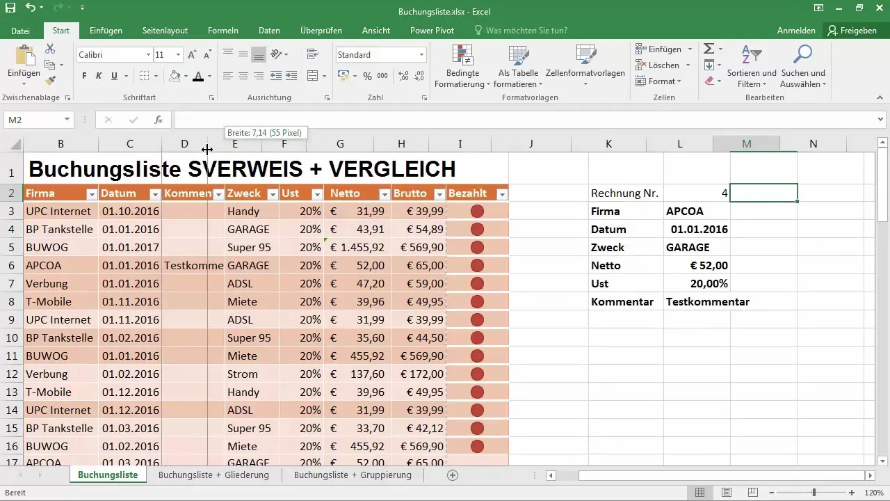
Task: Toggle italic formatting (K)
Action: (x=99, y=76)
